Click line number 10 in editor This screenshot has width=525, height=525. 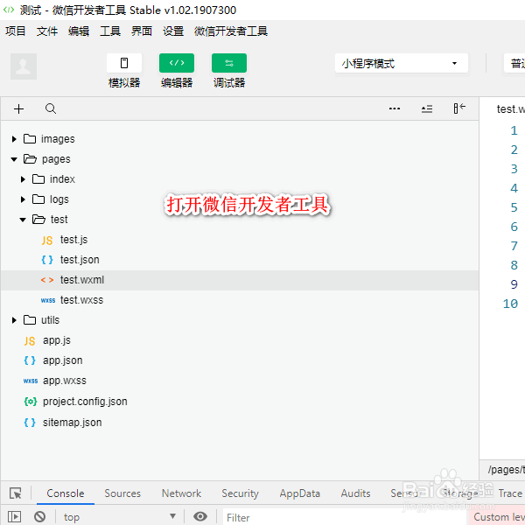510,304
